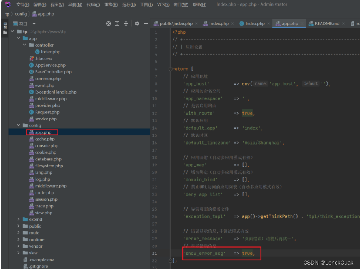Click the expand all tree icon
The width and height of the screenshot is (360, 269).
[x=117, y=23]
